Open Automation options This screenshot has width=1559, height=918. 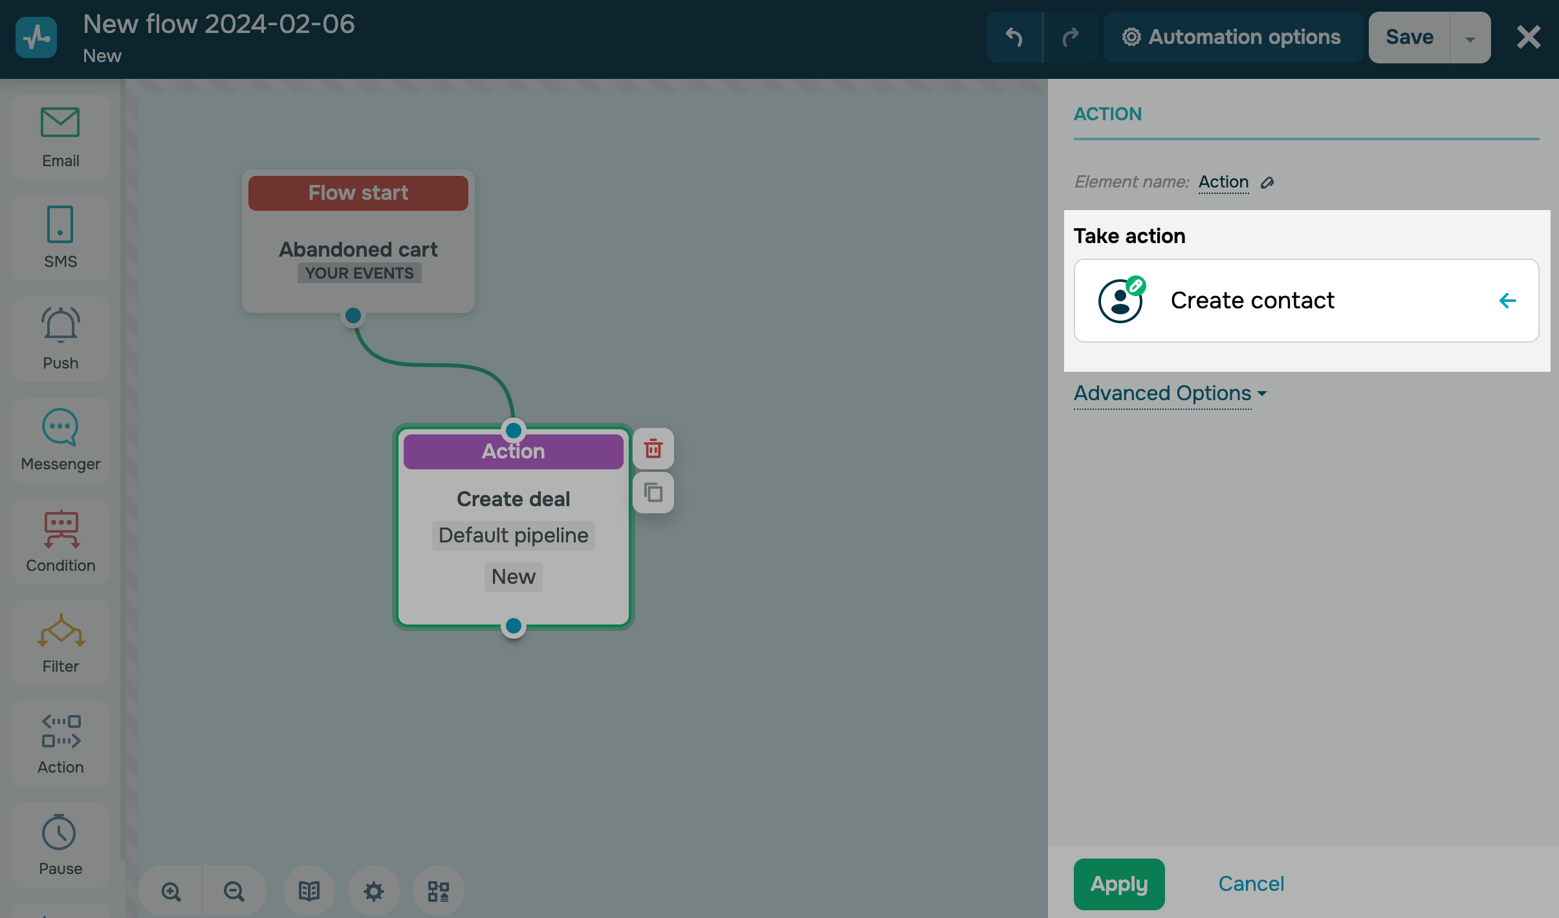1232,37
